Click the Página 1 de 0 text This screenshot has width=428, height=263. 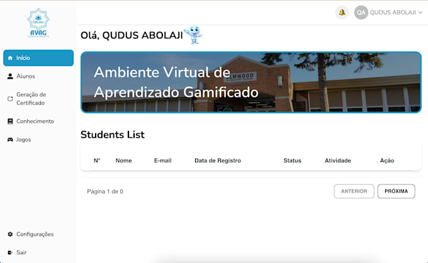105,191
